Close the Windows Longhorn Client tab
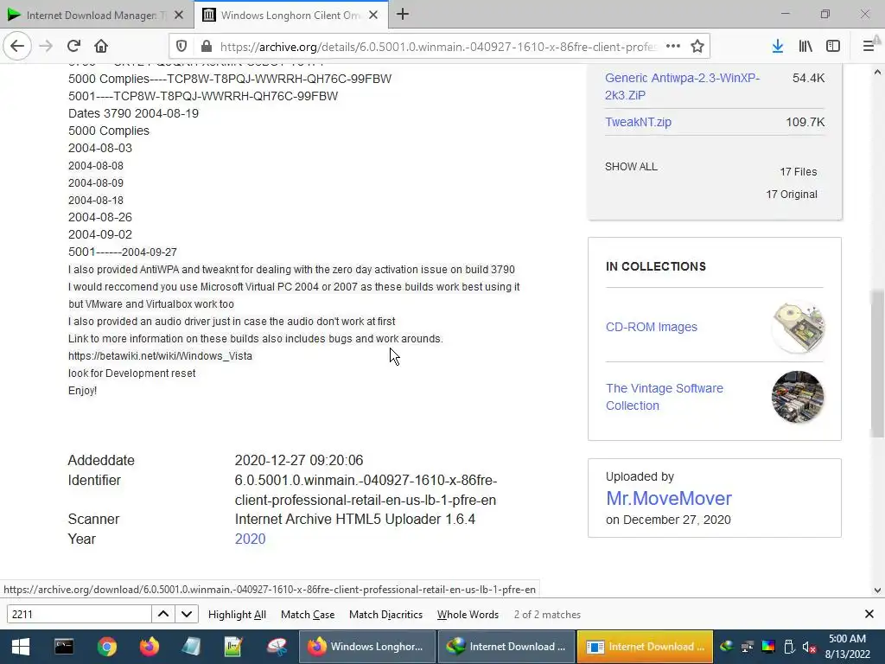The image size is (885, 664). (373, 16)
